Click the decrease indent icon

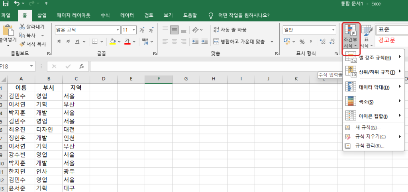coord(195,41)
